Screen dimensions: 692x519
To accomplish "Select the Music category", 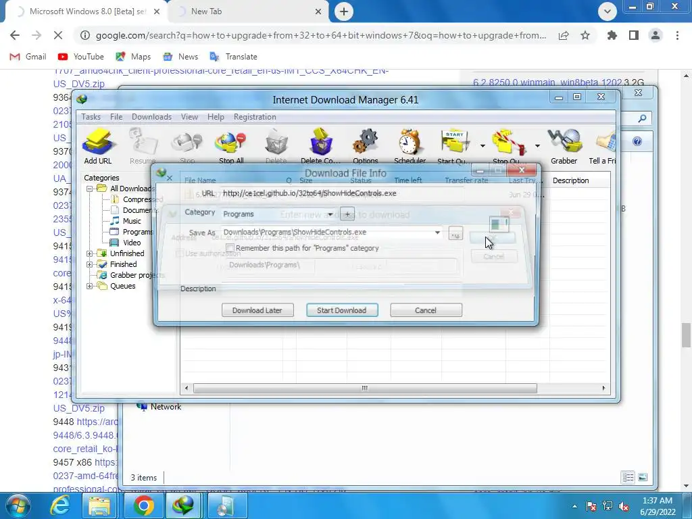I will coord(132,221).
